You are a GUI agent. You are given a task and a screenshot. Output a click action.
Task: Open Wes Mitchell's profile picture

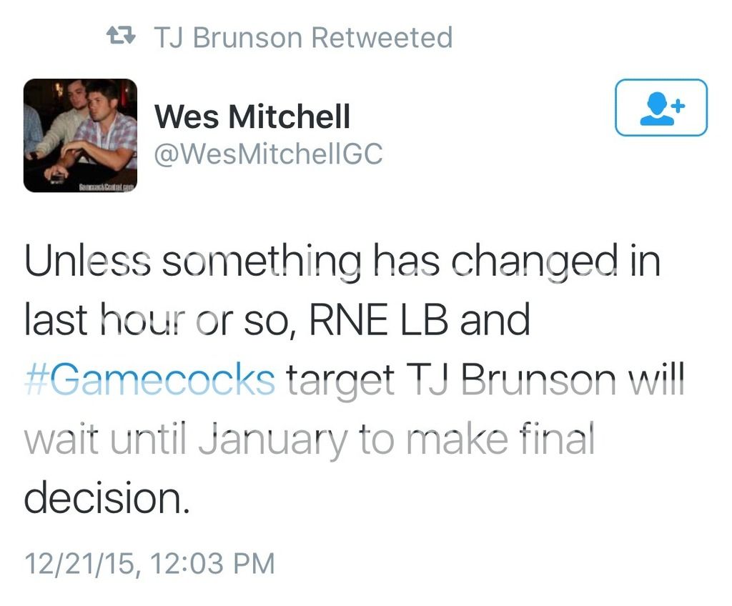click(x=80, y=135)
